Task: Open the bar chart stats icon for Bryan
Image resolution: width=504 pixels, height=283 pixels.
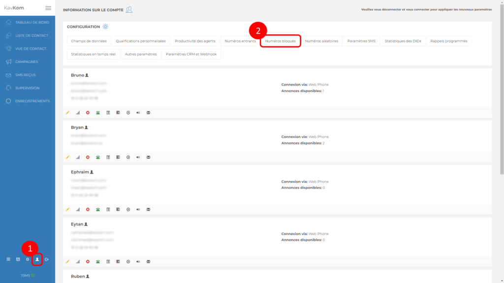Action: coord(78,157)
